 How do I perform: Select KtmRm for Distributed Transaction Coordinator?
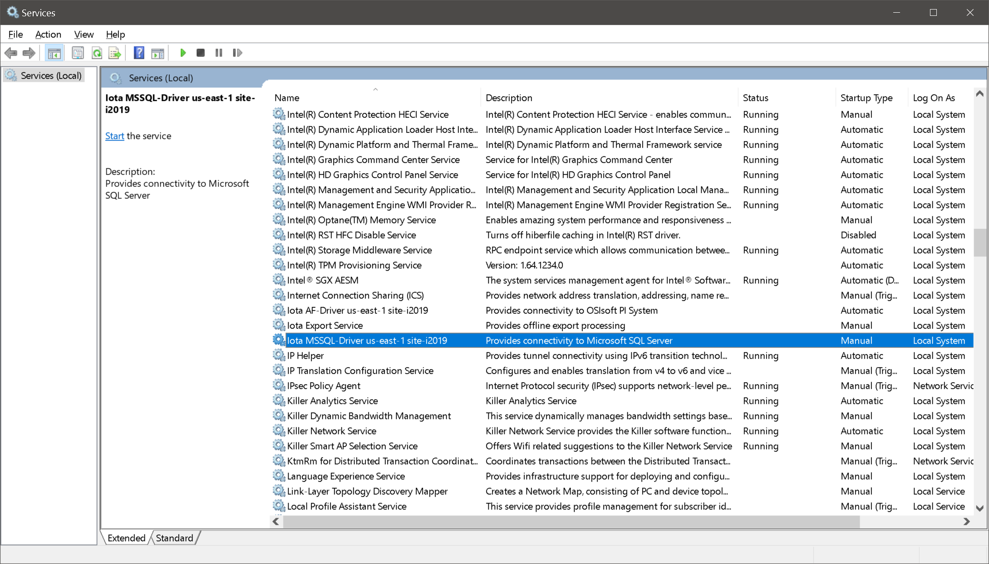tap(622, 461)
